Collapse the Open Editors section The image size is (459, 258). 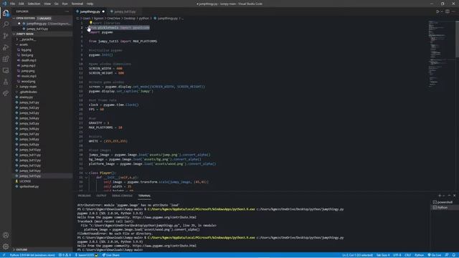point(14,18)
